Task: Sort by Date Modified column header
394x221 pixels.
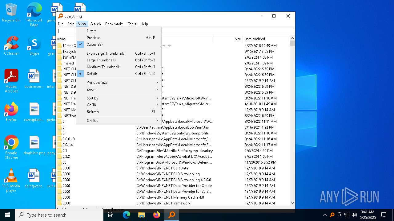Action: click(266, 39)
